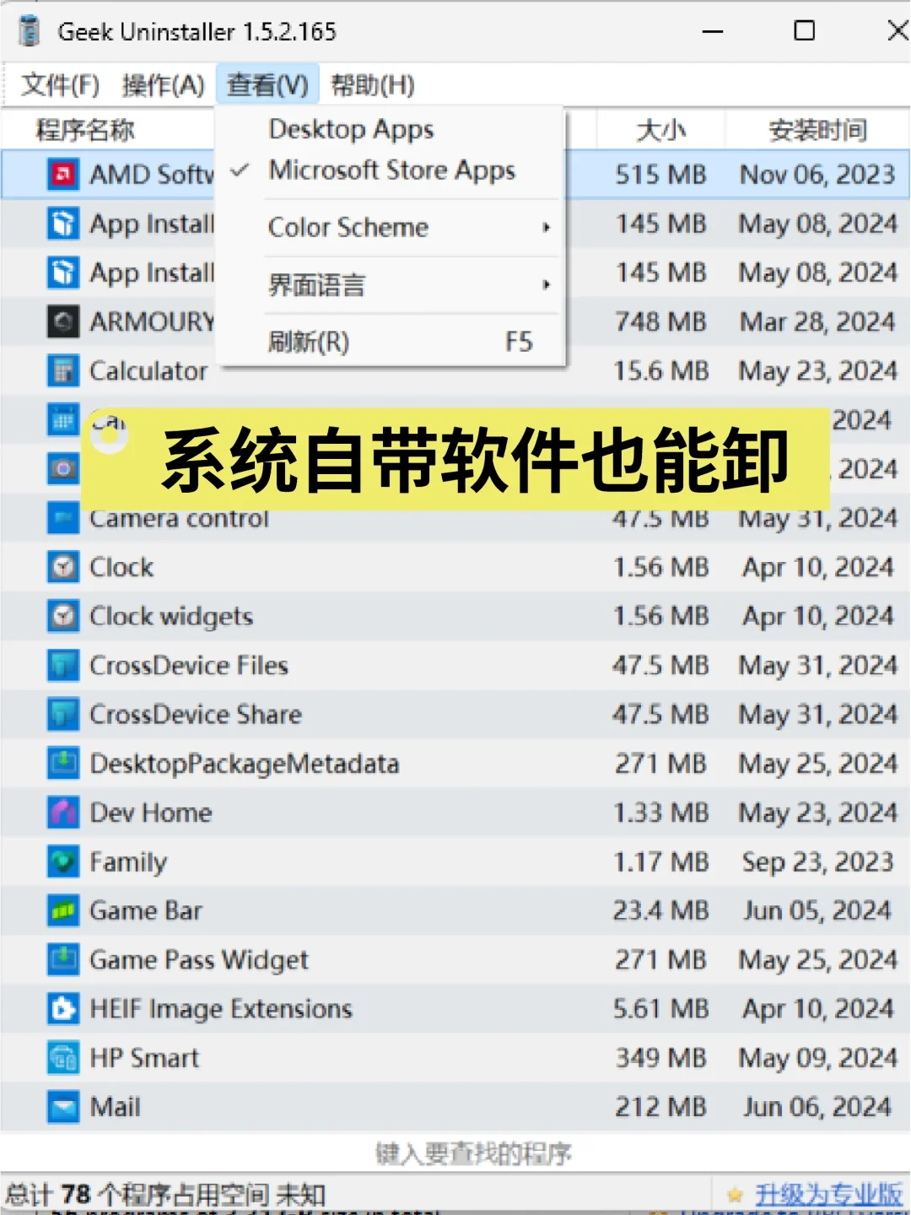Screen dimensions: 911x1215
Task: Click the ARMOURY program icon
Action: pyautogui.click(x=62, y=321)
